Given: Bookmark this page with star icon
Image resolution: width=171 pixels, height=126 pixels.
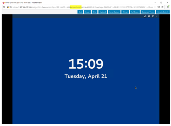Looking at the screenshot, I should [162, 7].
